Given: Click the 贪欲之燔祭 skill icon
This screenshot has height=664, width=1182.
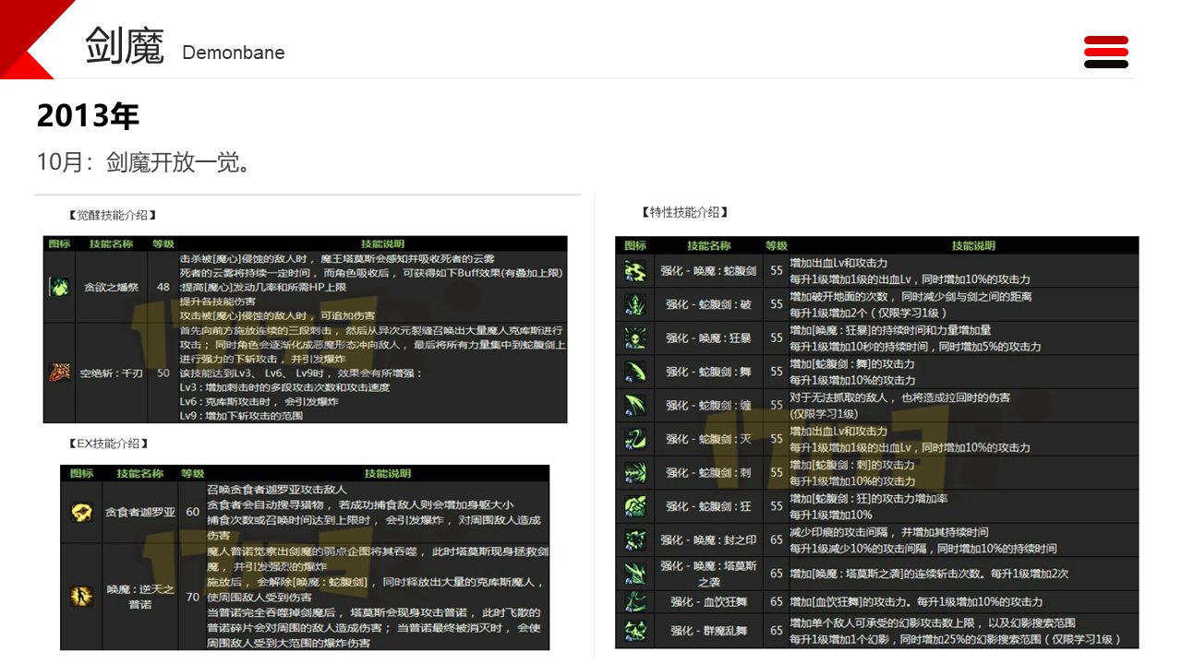Looking at the screenshot, I should tap(59, 288).
